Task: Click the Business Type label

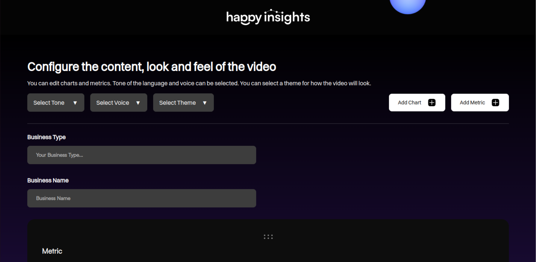Action: (47, 137)
